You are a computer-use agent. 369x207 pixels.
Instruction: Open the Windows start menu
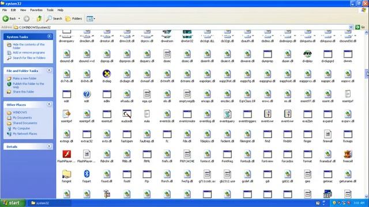click(x=13, y=203)
